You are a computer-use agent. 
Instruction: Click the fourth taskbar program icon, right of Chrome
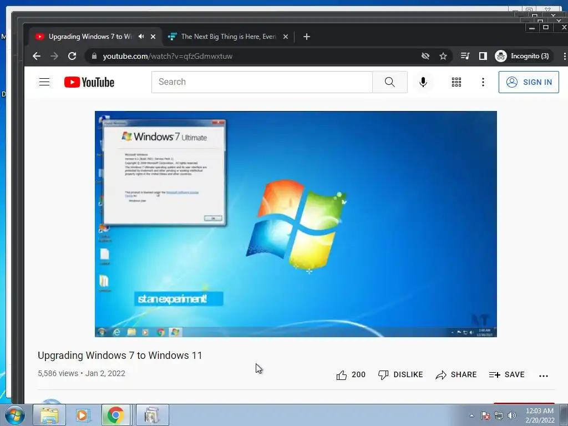click(152, 415)
